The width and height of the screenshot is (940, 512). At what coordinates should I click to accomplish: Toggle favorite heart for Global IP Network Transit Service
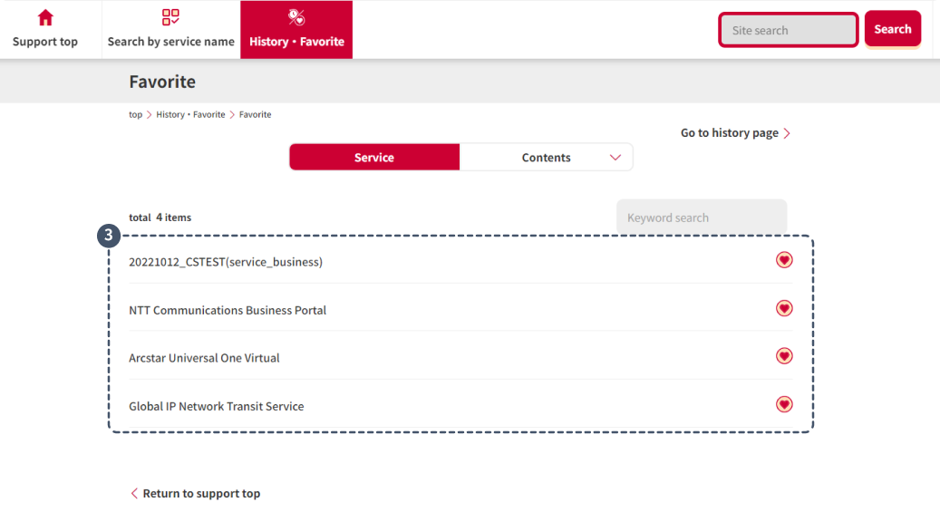click(784, 404)
